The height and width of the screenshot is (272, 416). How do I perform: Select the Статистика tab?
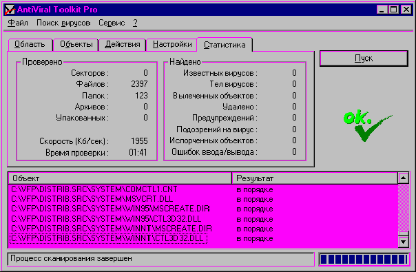[225, 45]
